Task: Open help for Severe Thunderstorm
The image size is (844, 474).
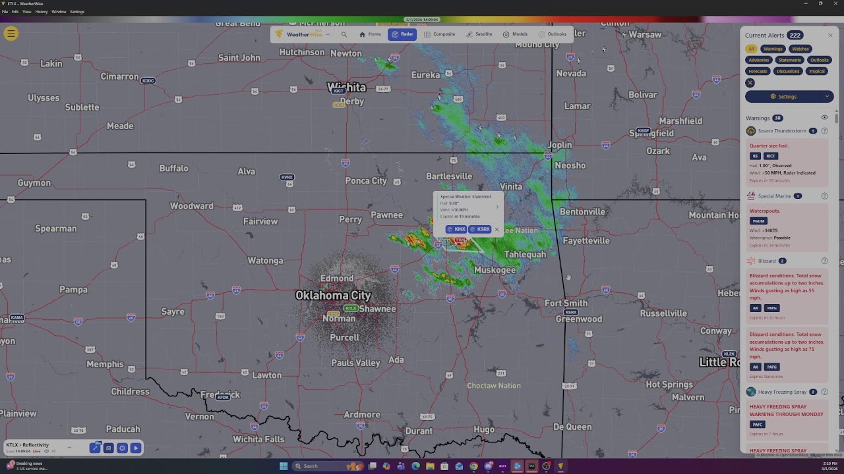Action: click(x=824, y=131)
